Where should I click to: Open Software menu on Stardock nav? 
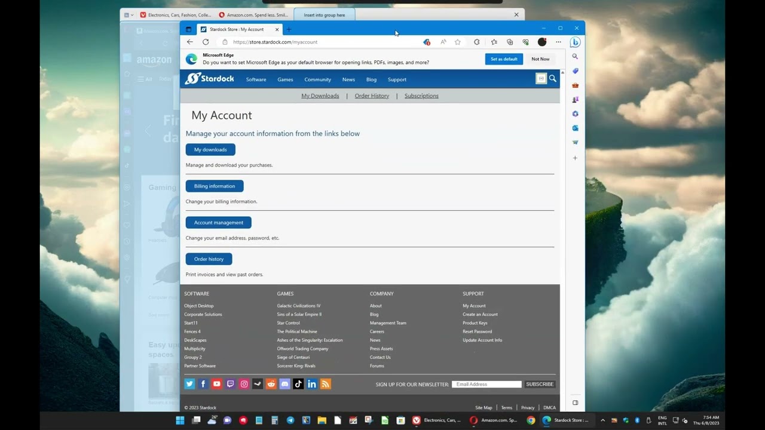256,79
